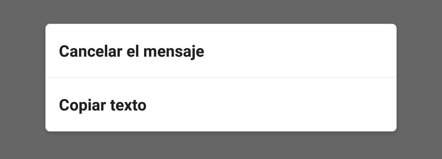
Task: Close the menu by clicking gray area below it
Action: coord(221,146)
